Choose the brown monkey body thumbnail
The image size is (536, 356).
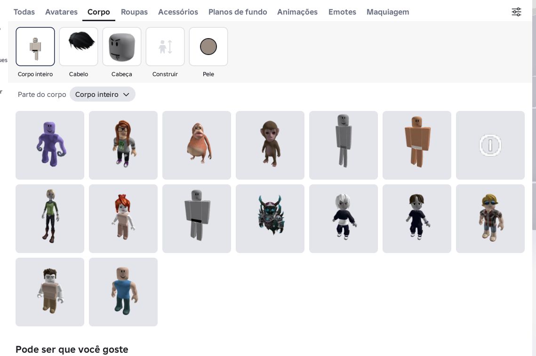click(x=270, y=145)
